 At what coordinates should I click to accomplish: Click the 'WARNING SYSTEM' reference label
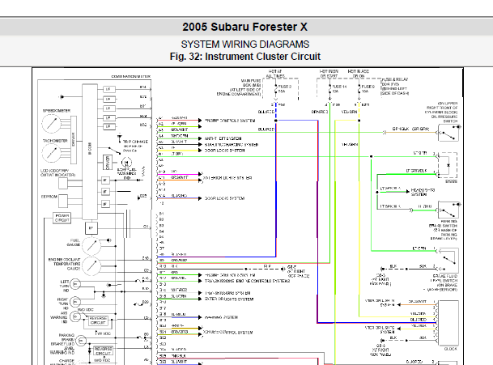click(221, 317)
